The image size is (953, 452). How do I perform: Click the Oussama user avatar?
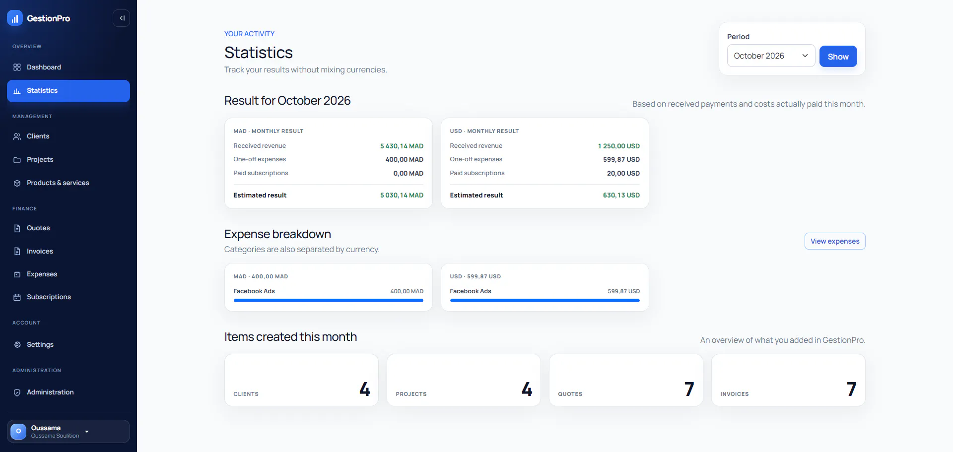(18, 431)
